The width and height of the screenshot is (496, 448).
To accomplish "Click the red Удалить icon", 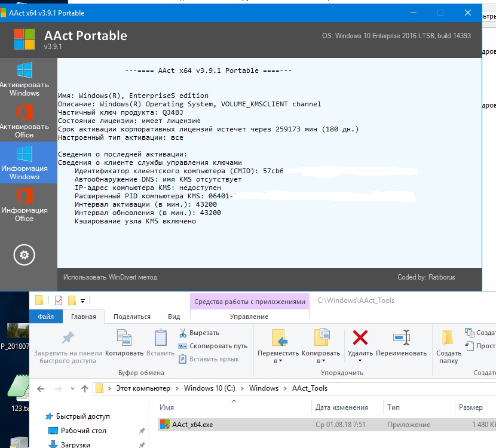I will [x=360, y=337].
